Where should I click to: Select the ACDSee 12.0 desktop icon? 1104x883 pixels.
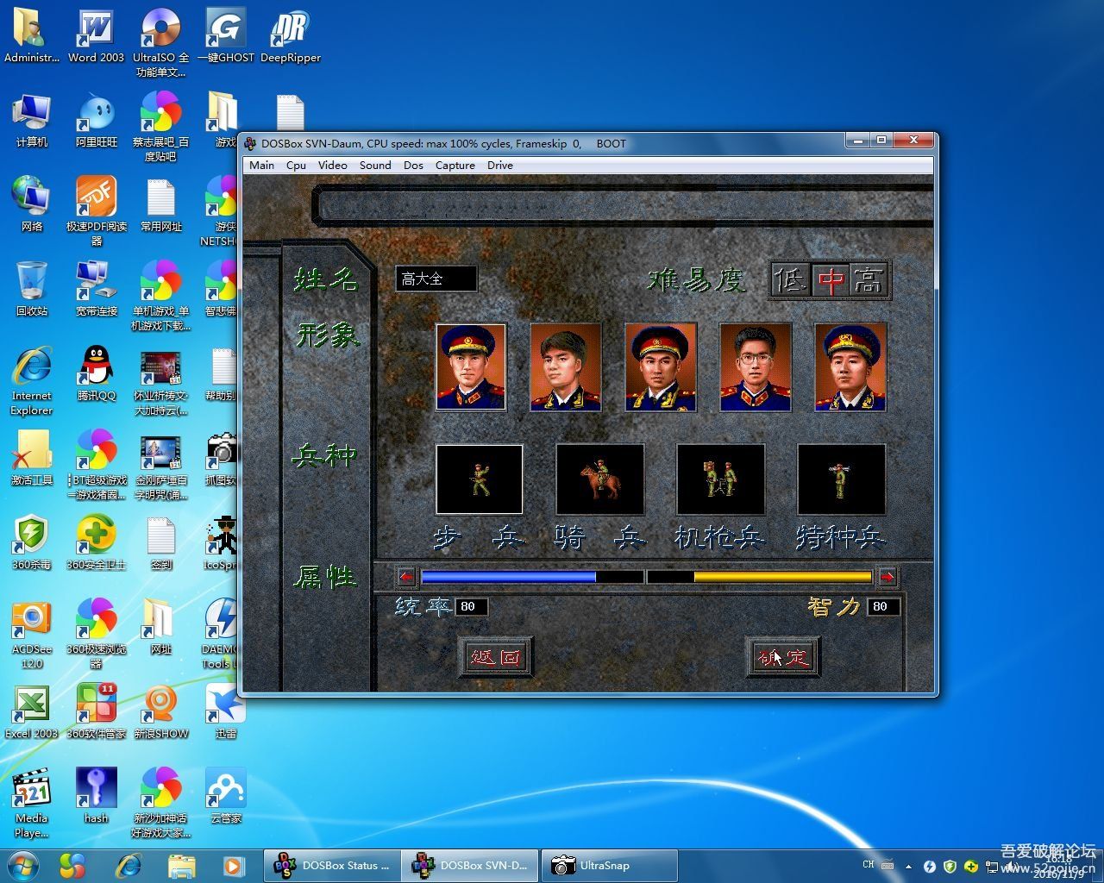pos(32,635)
